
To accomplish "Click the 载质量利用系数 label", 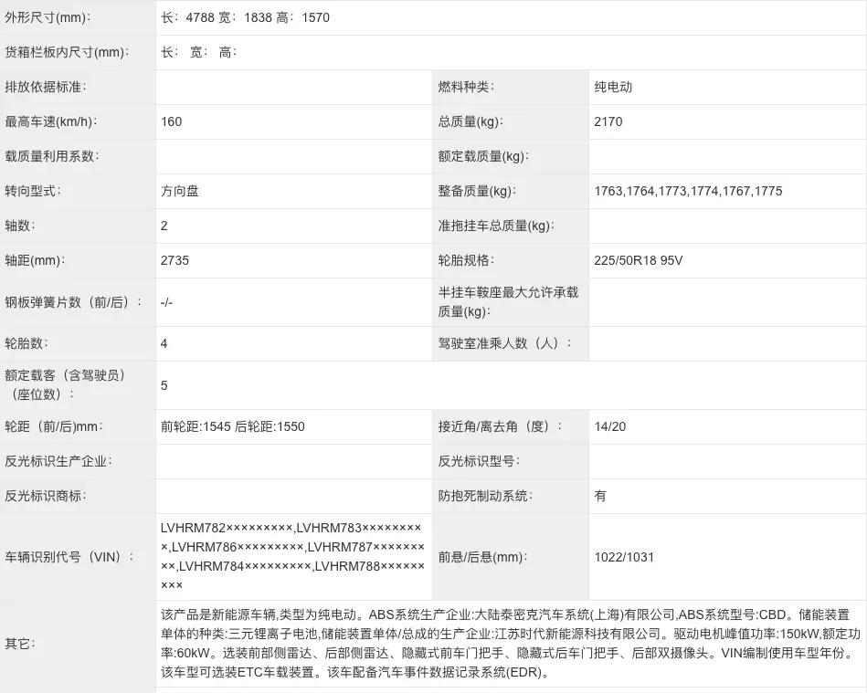I will point(52,156).
